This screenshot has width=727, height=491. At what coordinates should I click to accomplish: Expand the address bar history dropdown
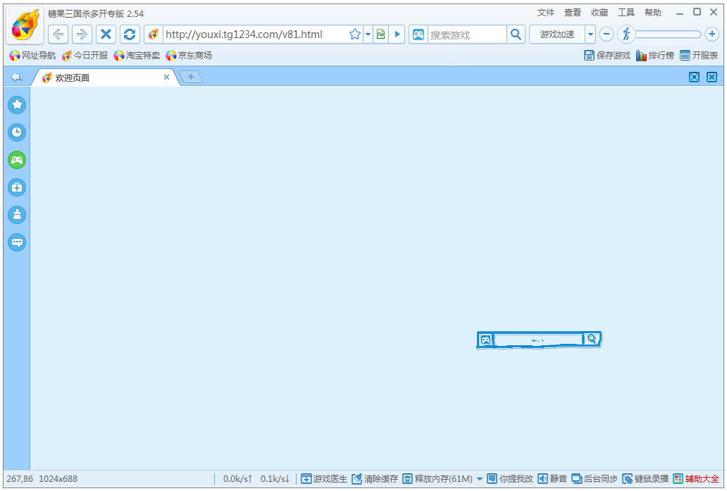tap(368, 35)
